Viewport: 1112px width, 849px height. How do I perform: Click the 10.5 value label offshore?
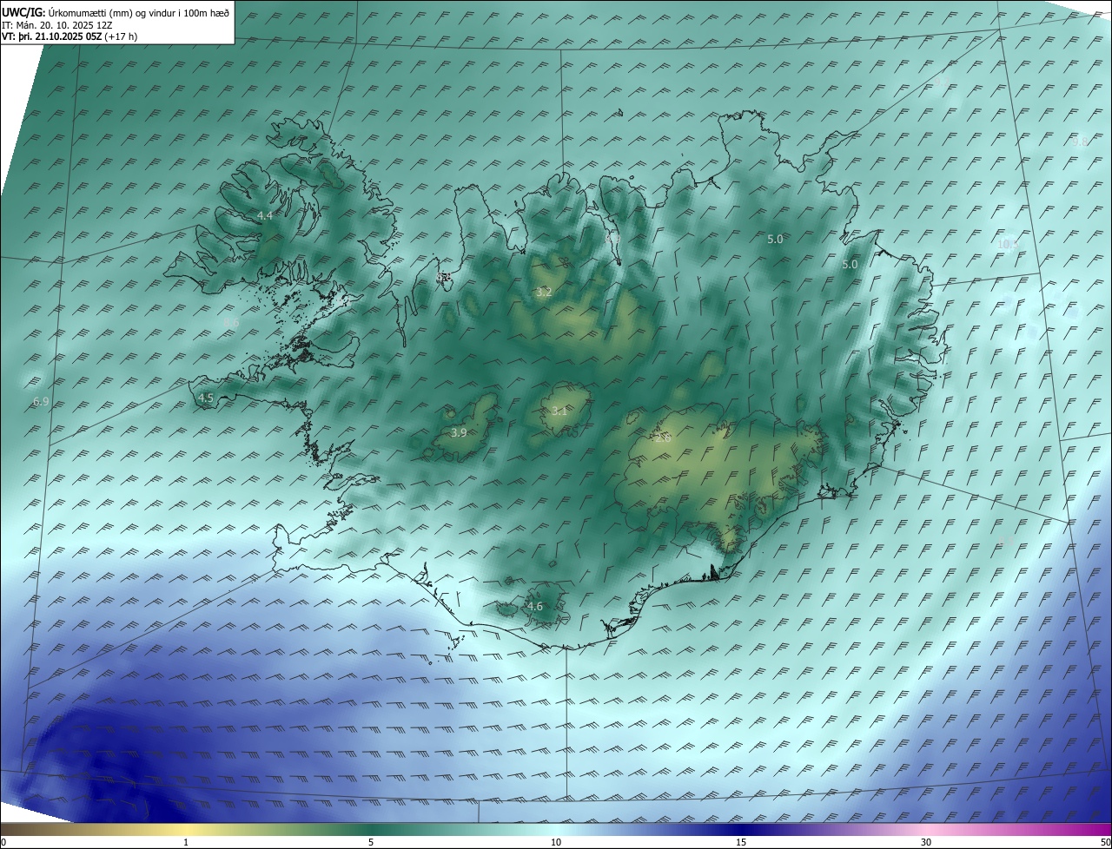pyautogui.click(x=1007, y=245)
